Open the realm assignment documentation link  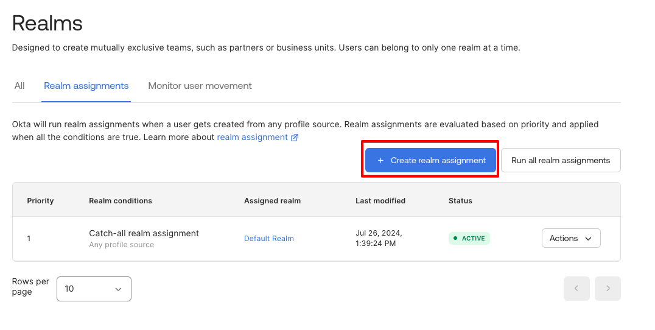[x=252, y=137]
